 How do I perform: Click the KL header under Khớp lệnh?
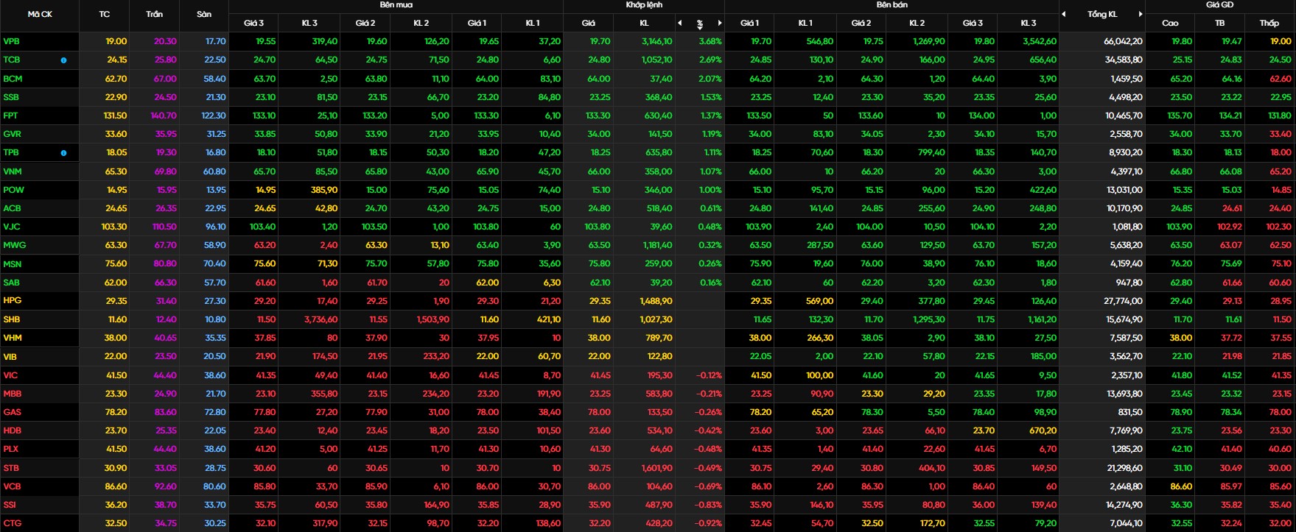point(644,23)
